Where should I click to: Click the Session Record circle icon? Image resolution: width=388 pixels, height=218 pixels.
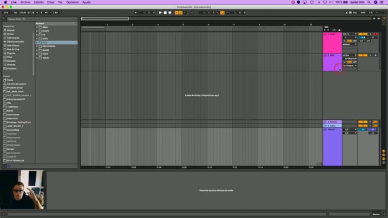click(192, 13)
